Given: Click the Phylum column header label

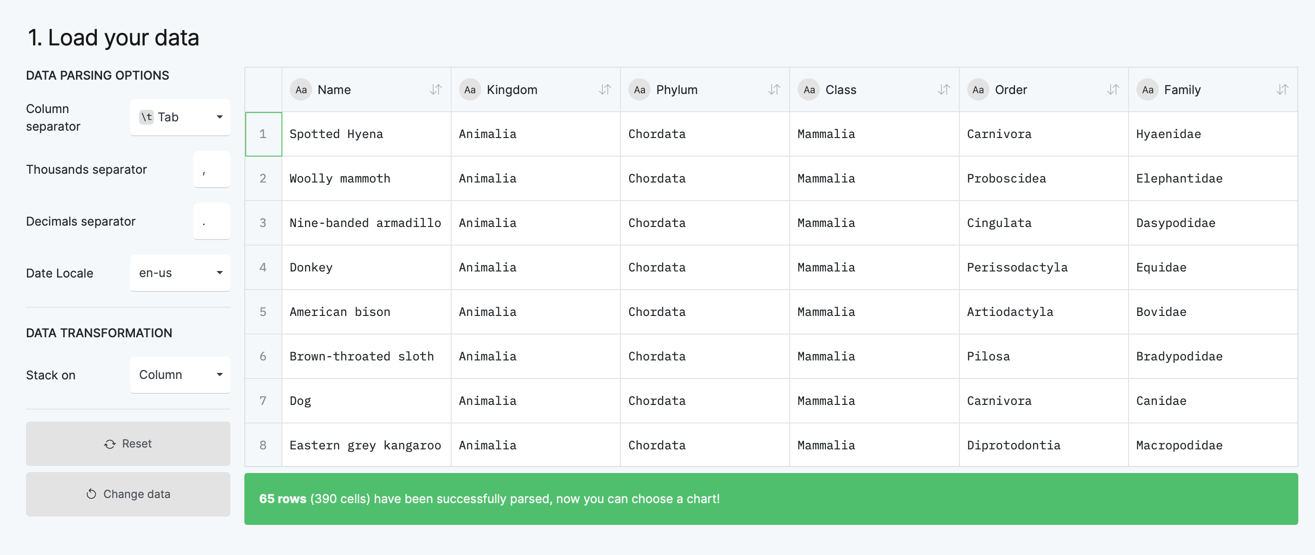Looking at the screenshot, I should [677, 90].
